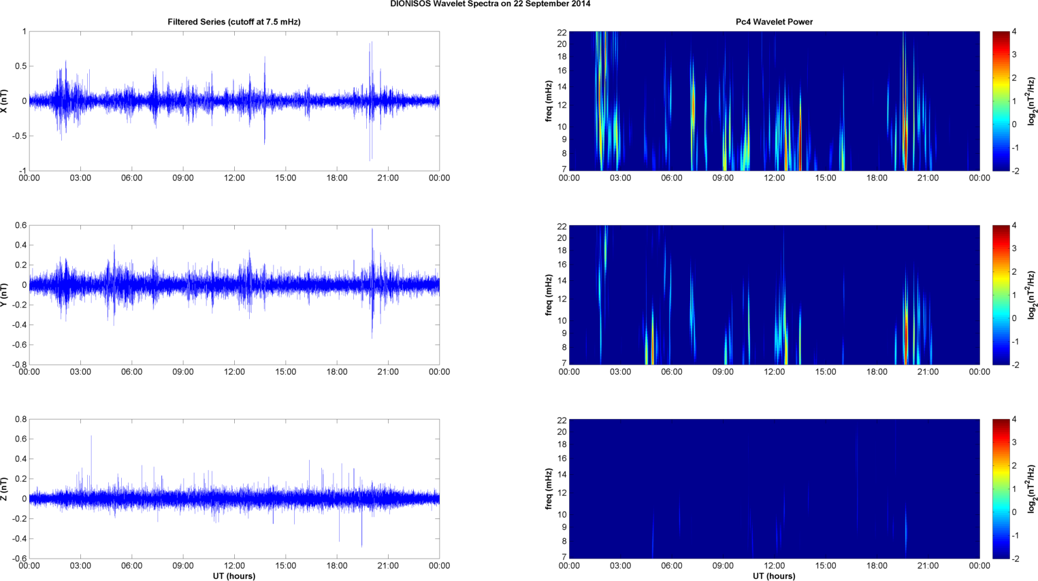Click the log2(nT²/Hz) label beside the middle color bar
The height and width of the screenshot is (581, 1038).
click(1032, 295)
